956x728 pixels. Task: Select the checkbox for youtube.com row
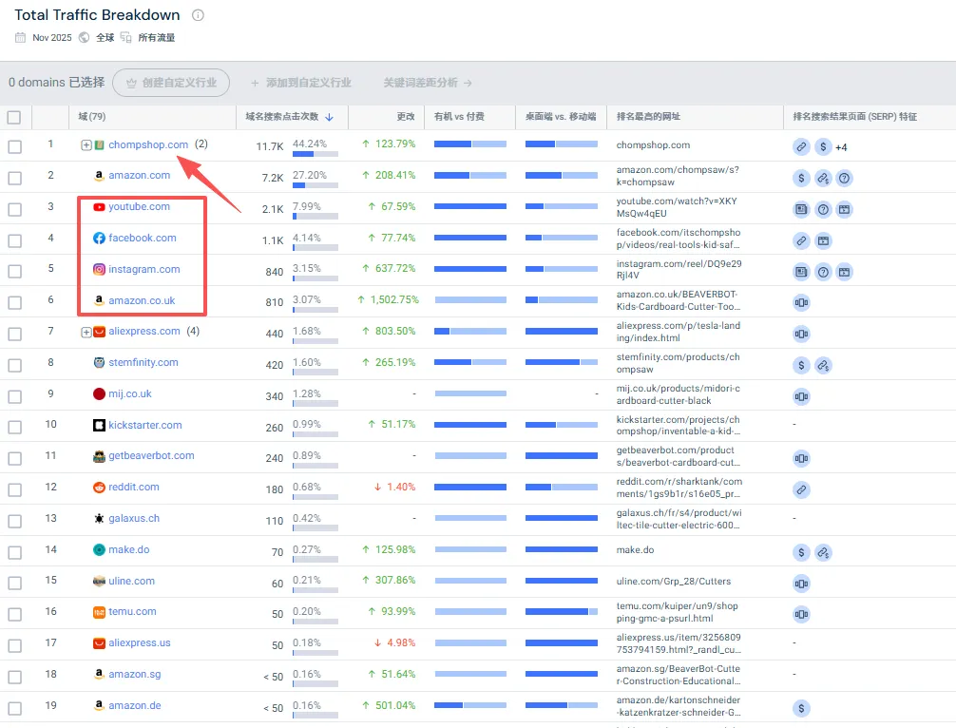(14, 210)
